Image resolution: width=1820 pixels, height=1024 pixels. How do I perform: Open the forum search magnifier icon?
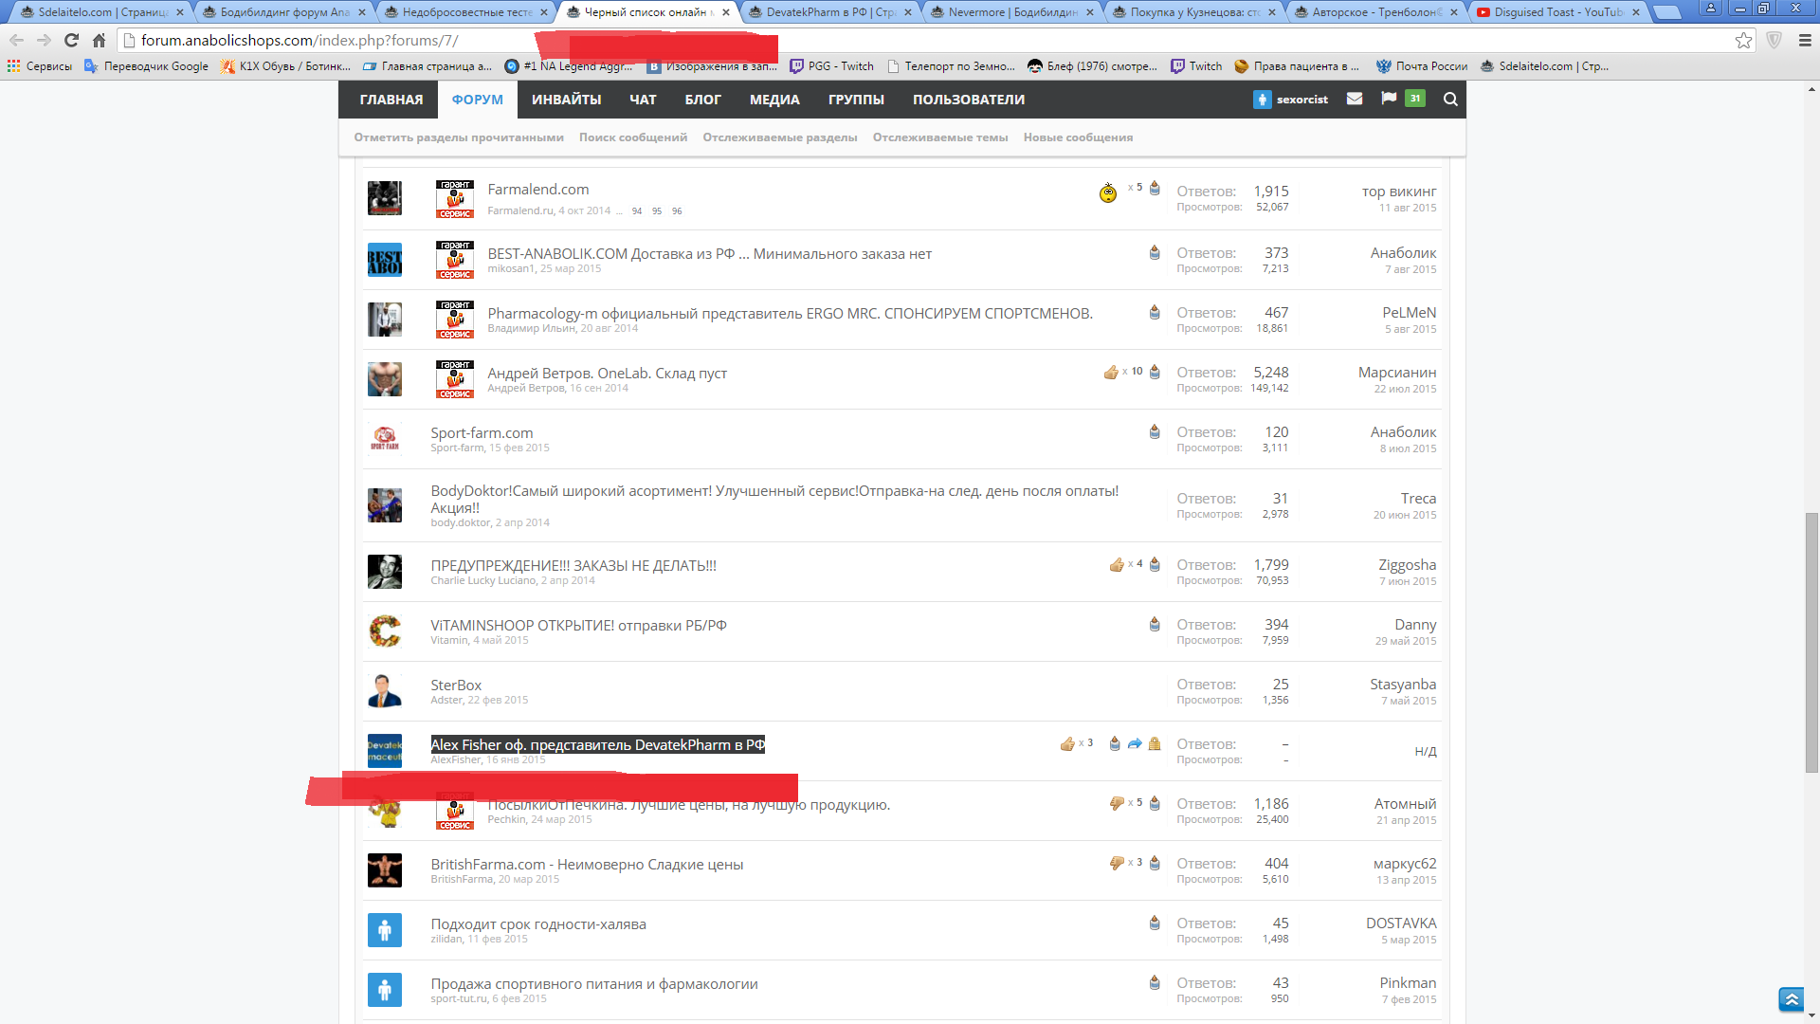point(1450,99)
